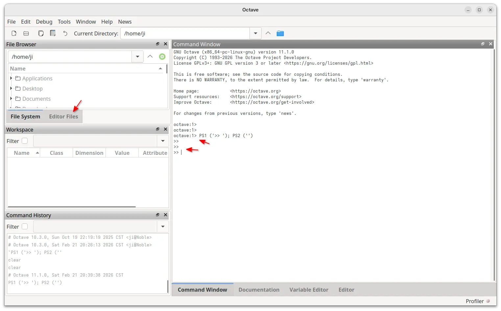Screen dimensions: 501x311
Task: Open the Workspace filter dropdown arrow
Action: (163, 141)
